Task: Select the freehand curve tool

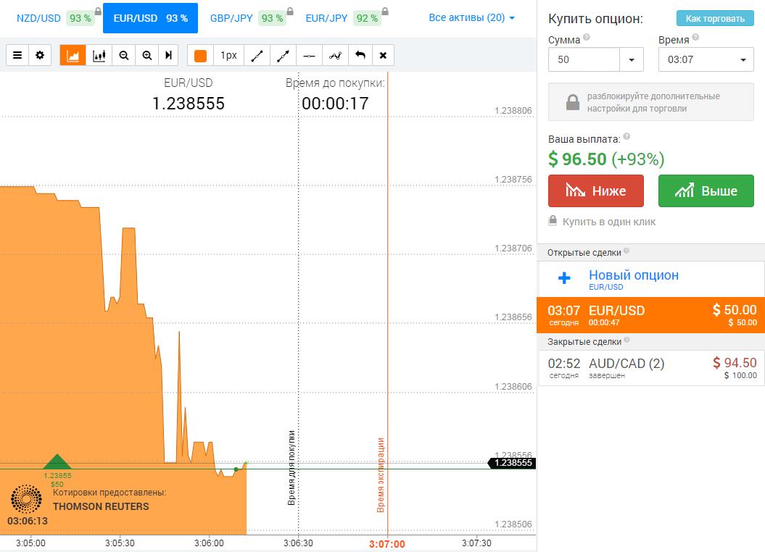Action: click(335, 56)
